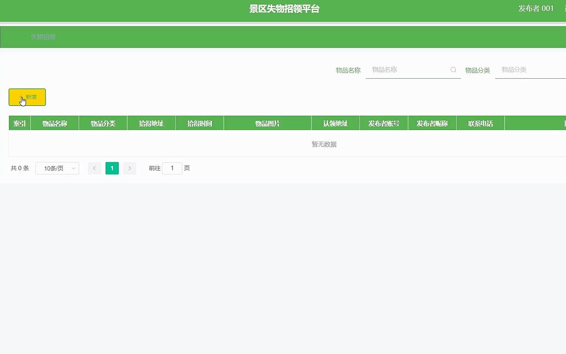Click the search magnifier icon in 物品名称 field
The height and width of the screenshot is (354, 566).
click(x=453, y=70)
